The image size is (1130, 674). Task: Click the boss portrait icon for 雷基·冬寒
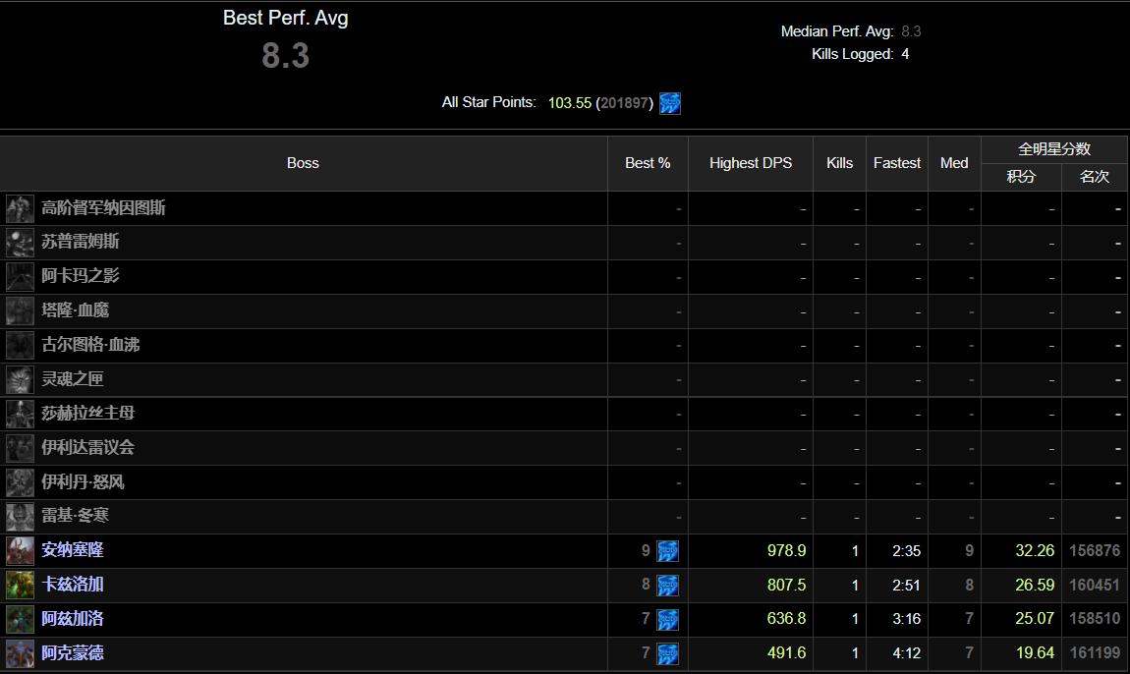20,516
